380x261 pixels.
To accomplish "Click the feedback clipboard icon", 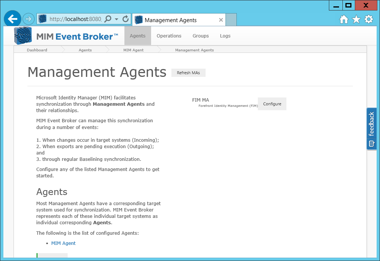I will (371, 144).
